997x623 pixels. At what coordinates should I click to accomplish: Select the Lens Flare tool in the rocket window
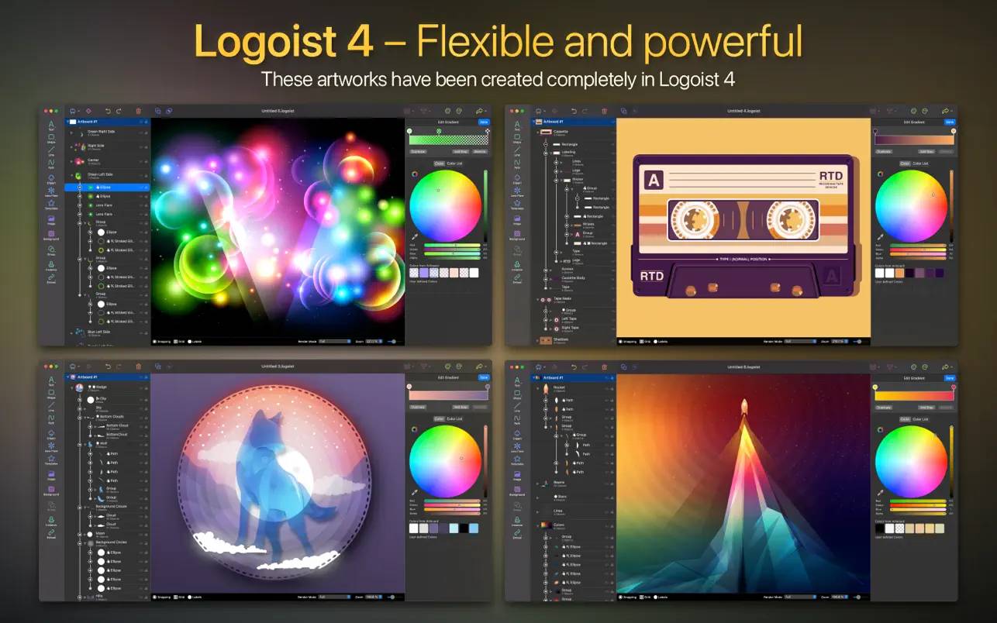(516, 448)
